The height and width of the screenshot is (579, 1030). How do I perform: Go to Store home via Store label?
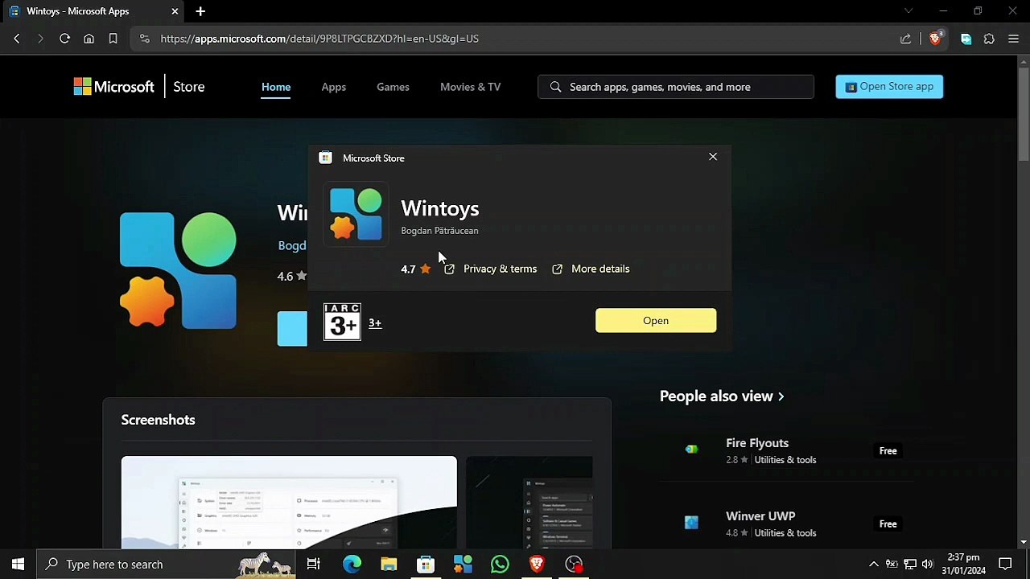[x=189, y=87]
